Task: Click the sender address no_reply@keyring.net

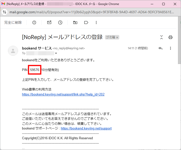Action: pos(69,48)
